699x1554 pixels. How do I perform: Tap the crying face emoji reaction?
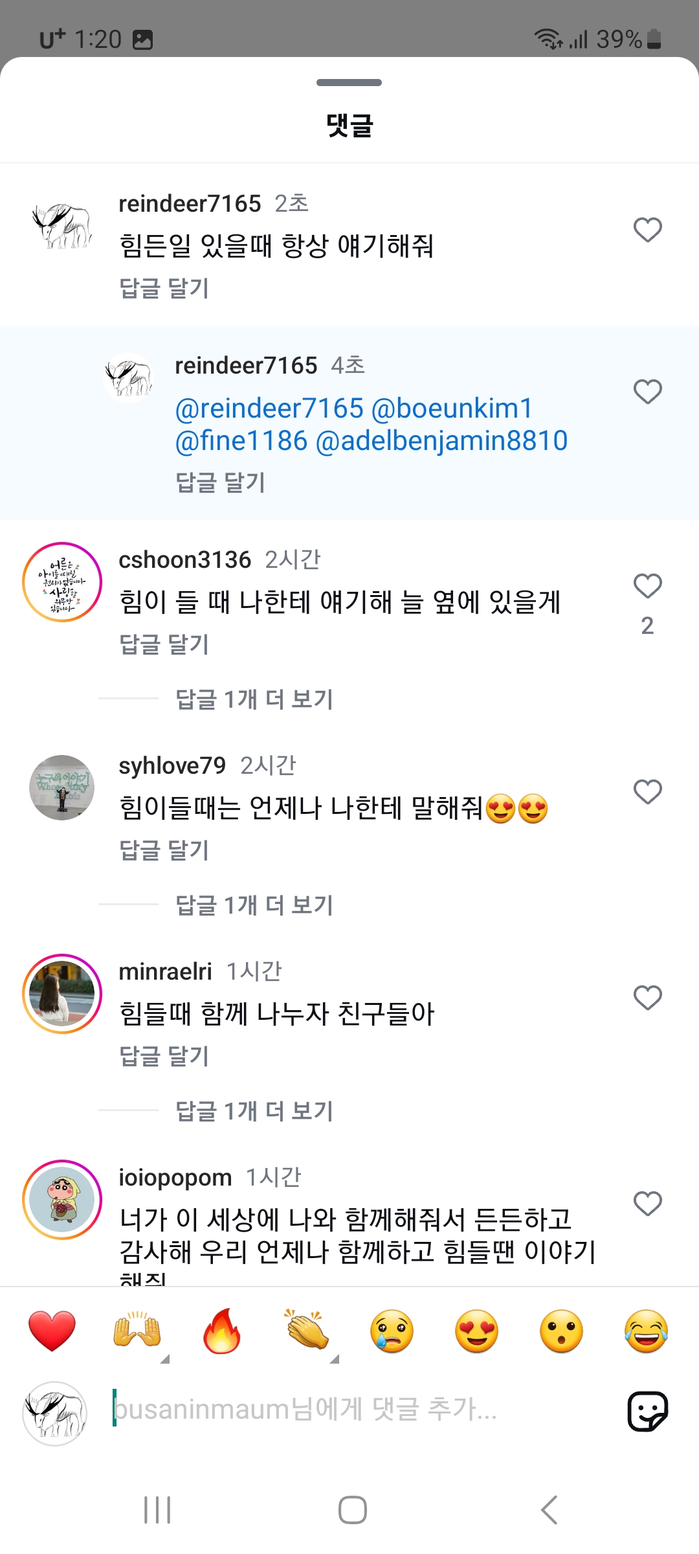point(392,1331)
